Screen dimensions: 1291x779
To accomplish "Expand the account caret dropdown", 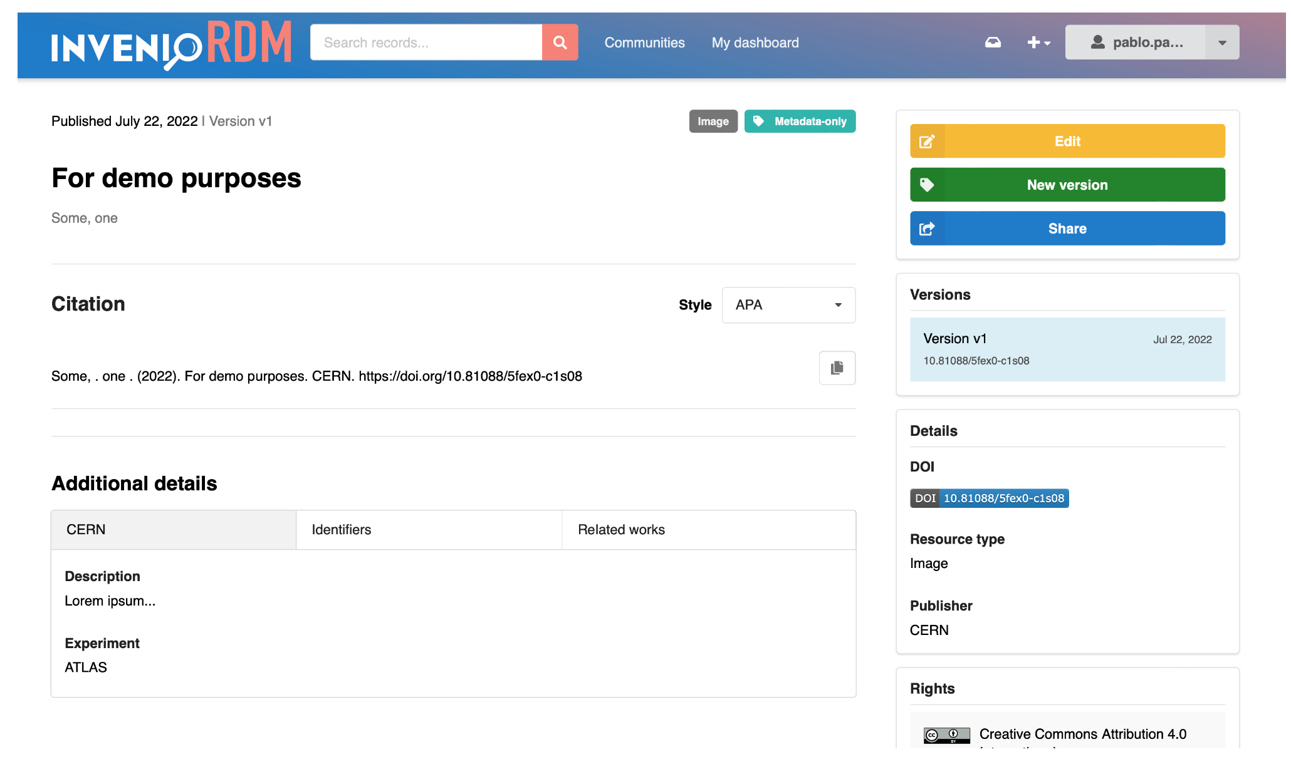I will [1221, 42].
